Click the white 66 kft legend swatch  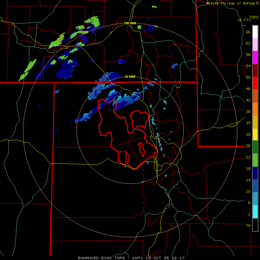click(255, 32)
